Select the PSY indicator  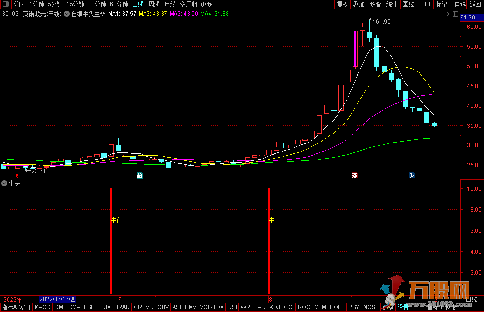coord(354,307)
